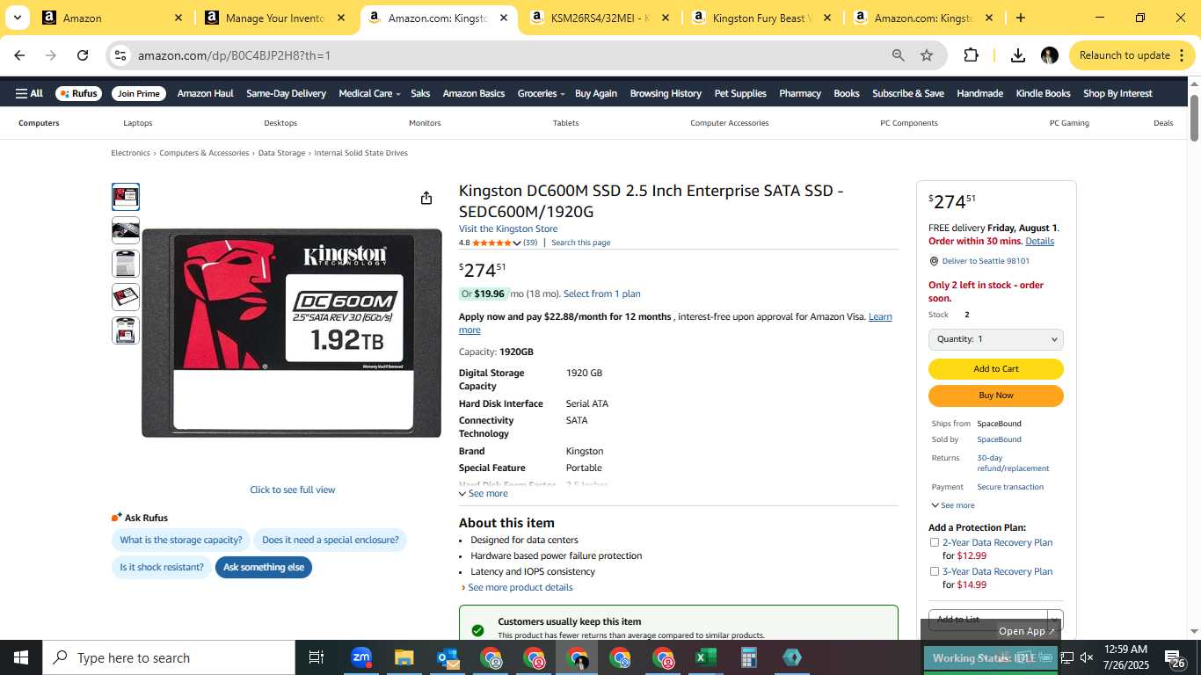Launch the Rufus assistant in the nav bar
Screen dimensions: 1201x675
pos(78,93)
